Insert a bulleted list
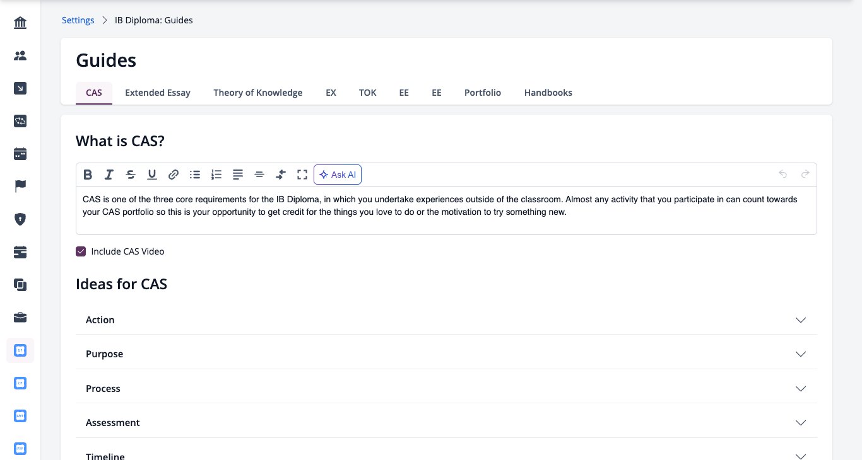Screen dimensions: 862x460 (195, 175)
